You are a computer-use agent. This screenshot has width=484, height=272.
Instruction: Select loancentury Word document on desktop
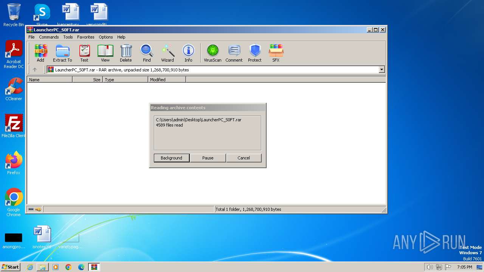coord(70,14)
